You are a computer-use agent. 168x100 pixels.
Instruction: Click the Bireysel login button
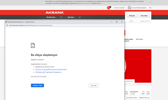pos(132,16)
